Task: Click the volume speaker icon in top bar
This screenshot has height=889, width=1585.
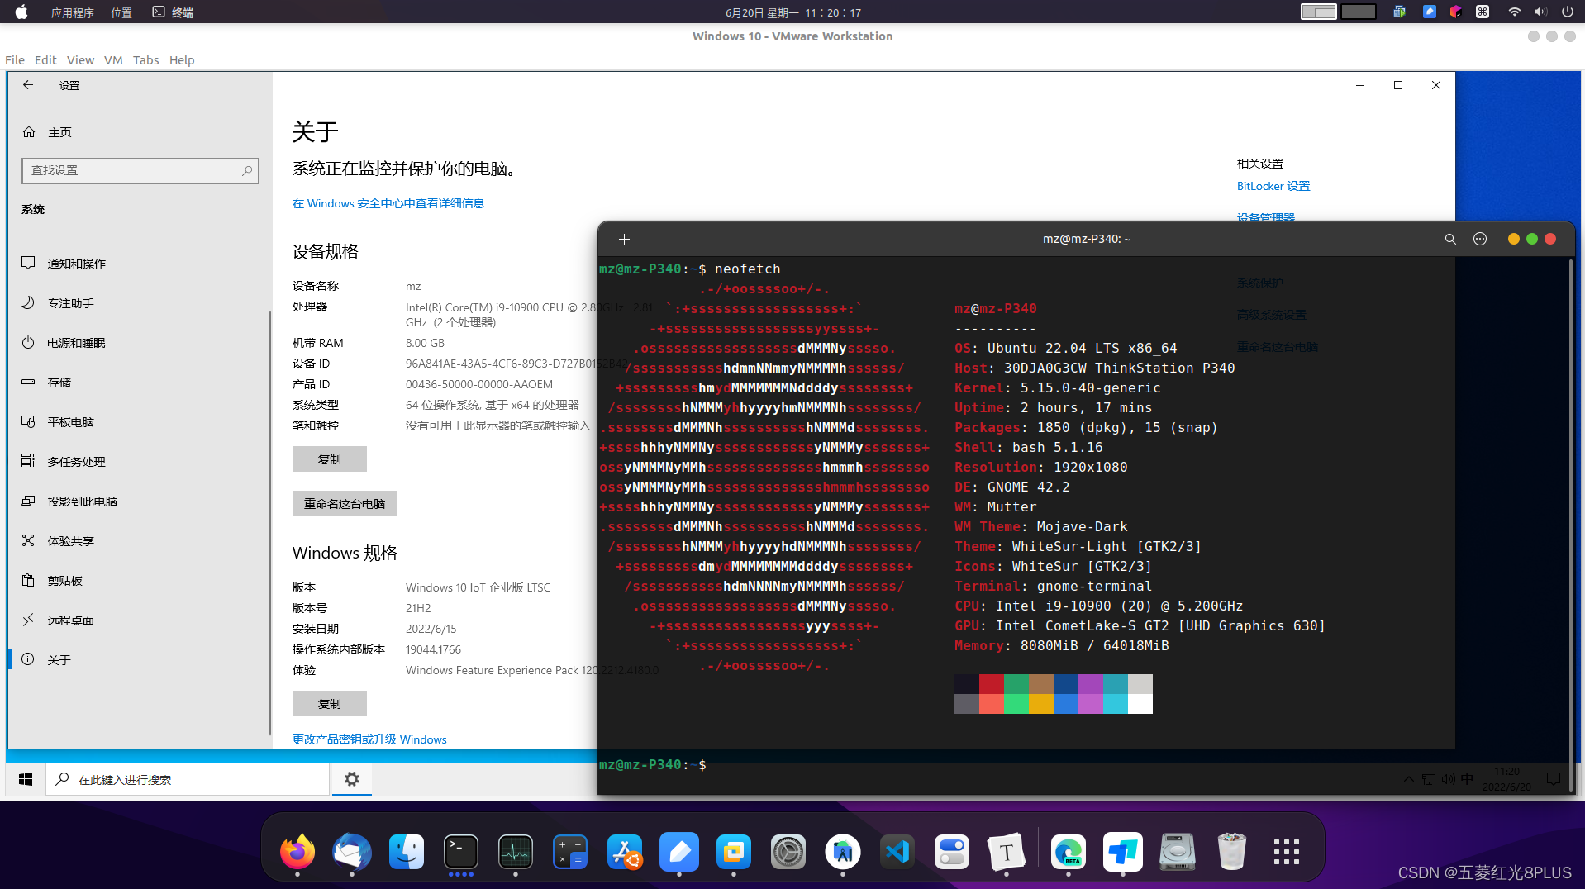Action: pos(1540,12)
